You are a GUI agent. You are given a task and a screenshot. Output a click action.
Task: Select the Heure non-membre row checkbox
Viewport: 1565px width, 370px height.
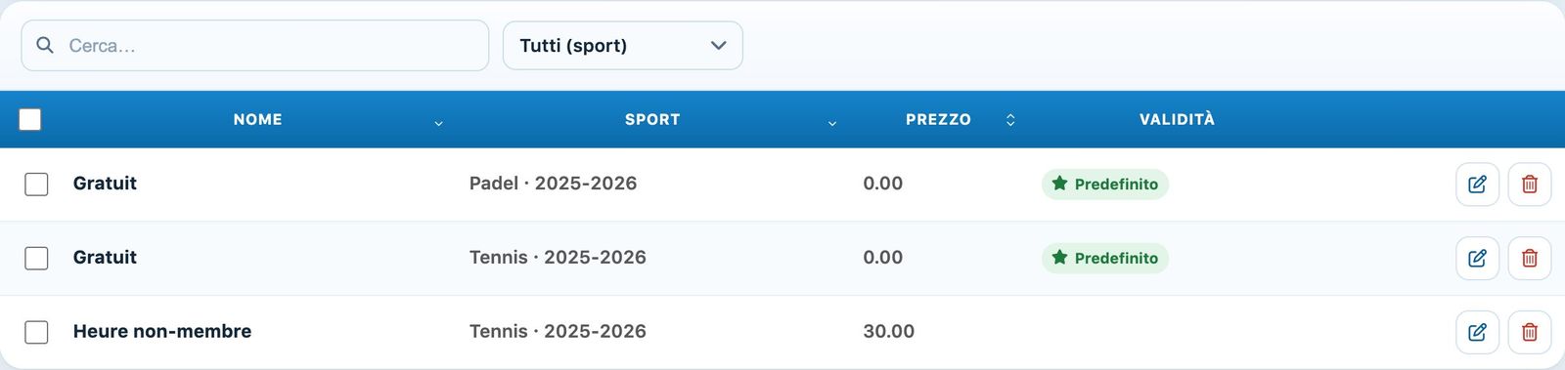[36, 332]
